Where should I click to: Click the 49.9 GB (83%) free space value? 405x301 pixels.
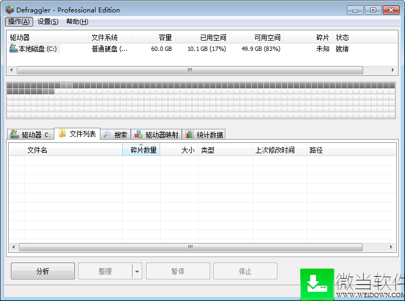coord(261,49)
